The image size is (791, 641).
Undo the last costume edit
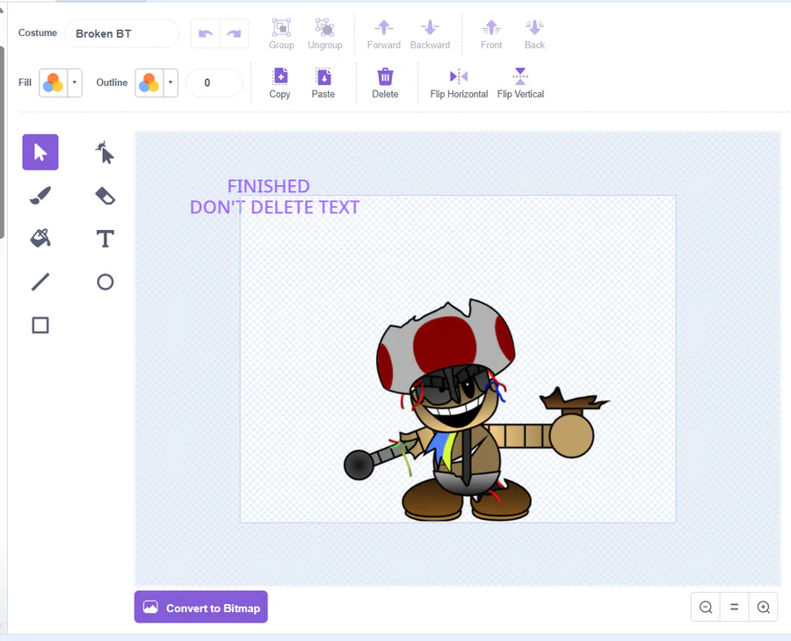click(206, 33)
